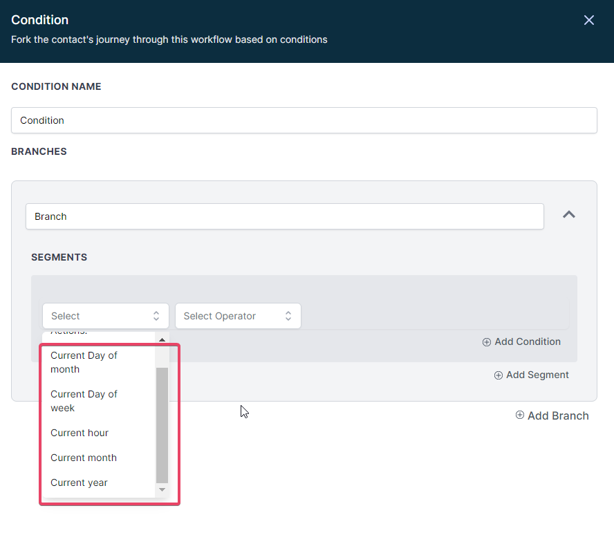Image resolution: width=614 pixels, height=553 pixels.
Task: Open the Select Operator dropdown
Action: click(238, 316)
